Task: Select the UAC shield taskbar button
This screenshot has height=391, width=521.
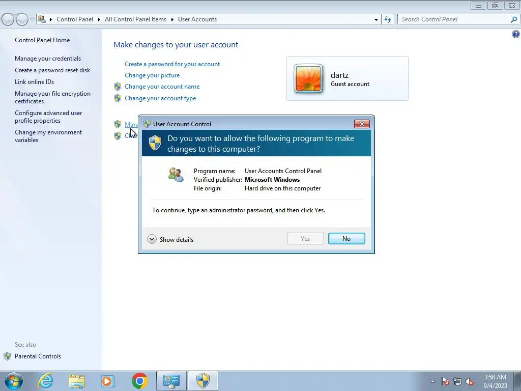Action: pyautogui.click(x=203, y=381)
